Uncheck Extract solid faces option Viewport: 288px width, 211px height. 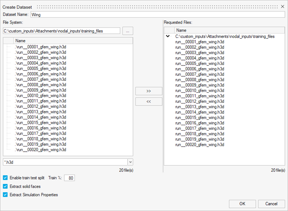point(5,186)
